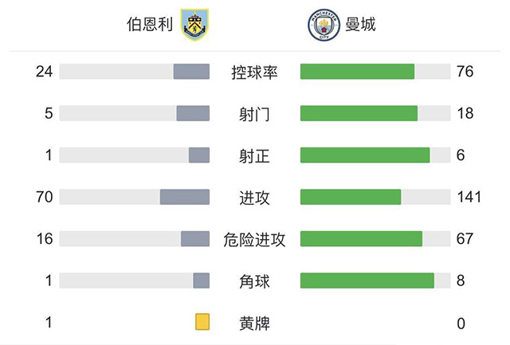510x345 pixels.
Task: Click the 黄牌 stat label
Action: coord(254,323)
